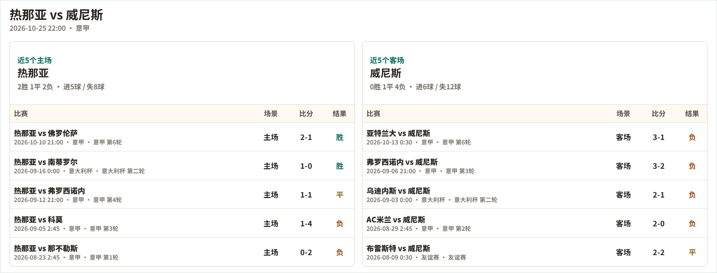Image resolution: width=717 pixels, height=273 pixels.
Task: Select the 威尼斯 team name heading
Action: point(385,73)
